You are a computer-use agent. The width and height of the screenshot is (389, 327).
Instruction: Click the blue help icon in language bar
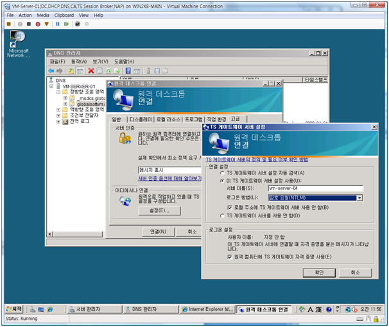click(x=329, y=309)
